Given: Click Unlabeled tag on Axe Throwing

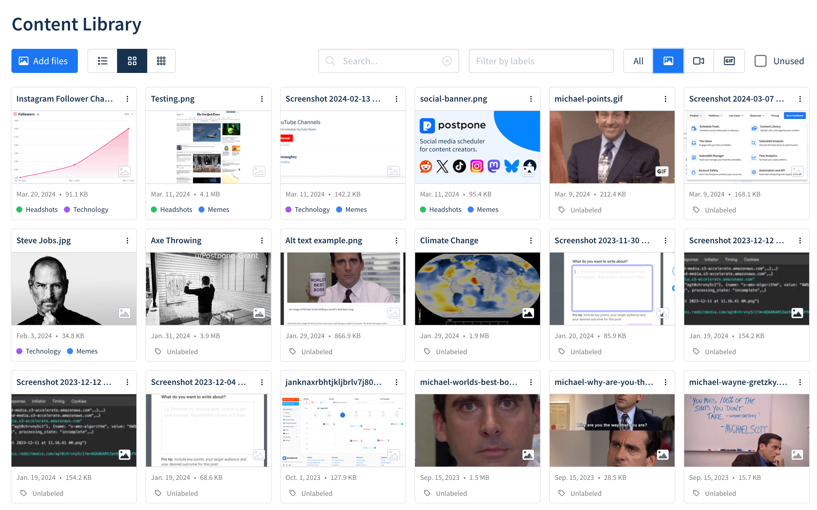Looking at the screenshot, I should pyautogui.click(x=176, y=351).
